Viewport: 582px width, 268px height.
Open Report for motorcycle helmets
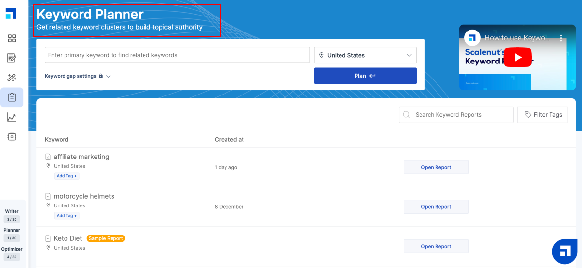coord(436,207)
